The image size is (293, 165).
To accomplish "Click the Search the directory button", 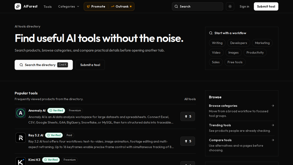I will click(44, 65).
